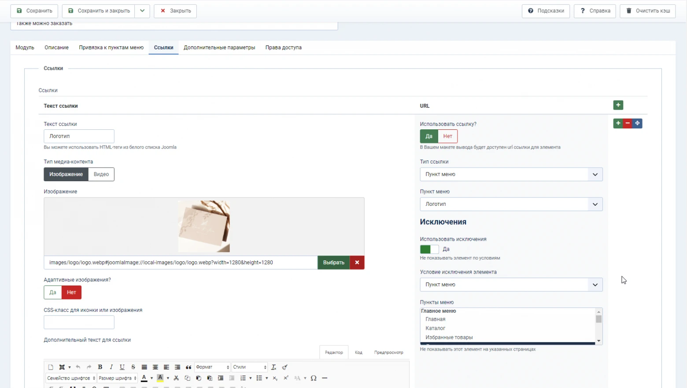Cut selection with the scissors icon

pos(176,378)
